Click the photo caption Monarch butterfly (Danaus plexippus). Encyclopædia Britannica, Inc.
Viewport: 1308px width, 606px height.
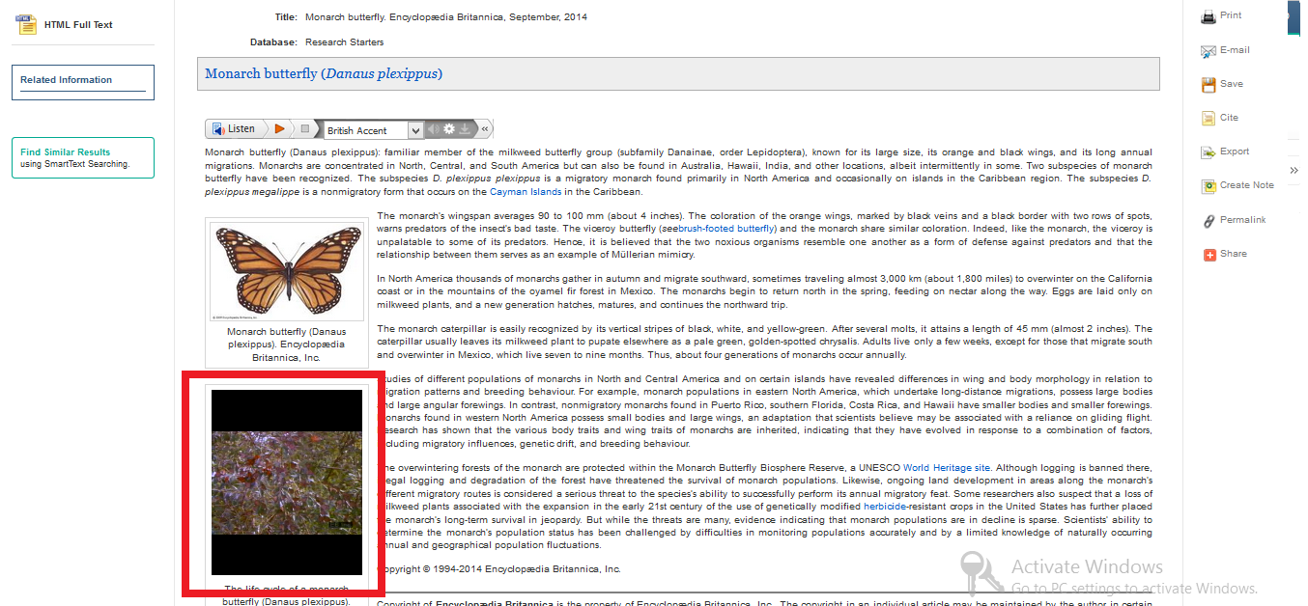[287, 344]
